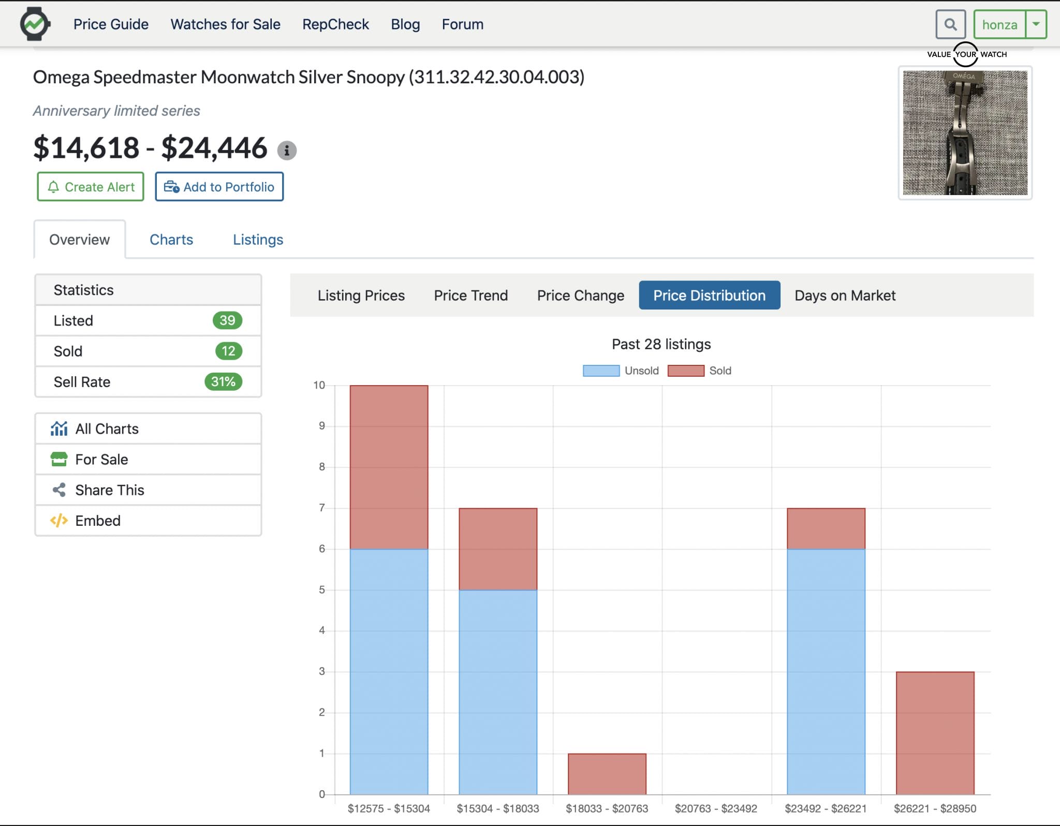Toggle the Sold legend series
The width and height of the screenshot is (1060, 826).
686,371
